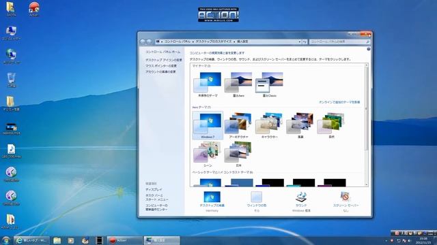Select the Landscapes (風景) theme
The height and width of the screenshot is (245, 437).
[300, 125]
